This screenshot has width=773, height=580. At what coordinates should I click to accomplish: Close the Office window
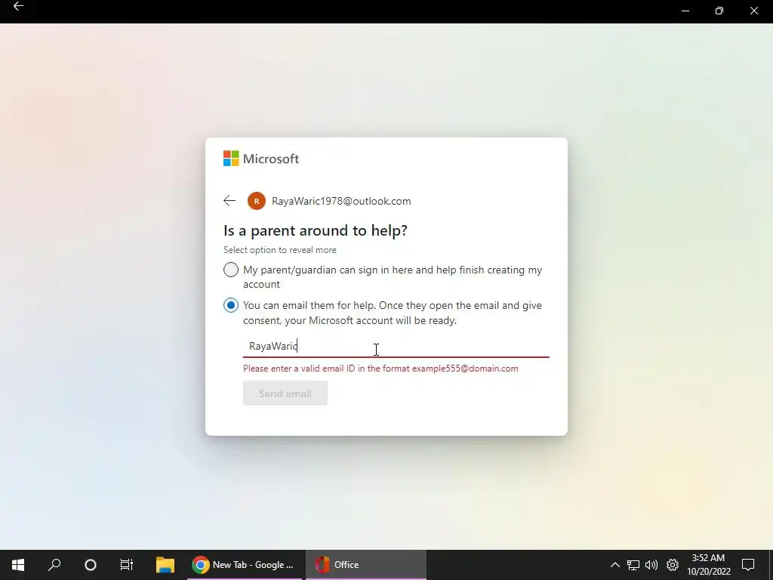[754, 11]
